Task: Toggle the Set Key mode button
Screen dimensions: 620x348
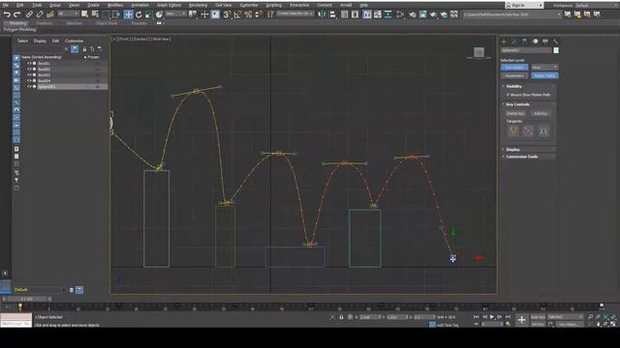Action: coord(538,325)
